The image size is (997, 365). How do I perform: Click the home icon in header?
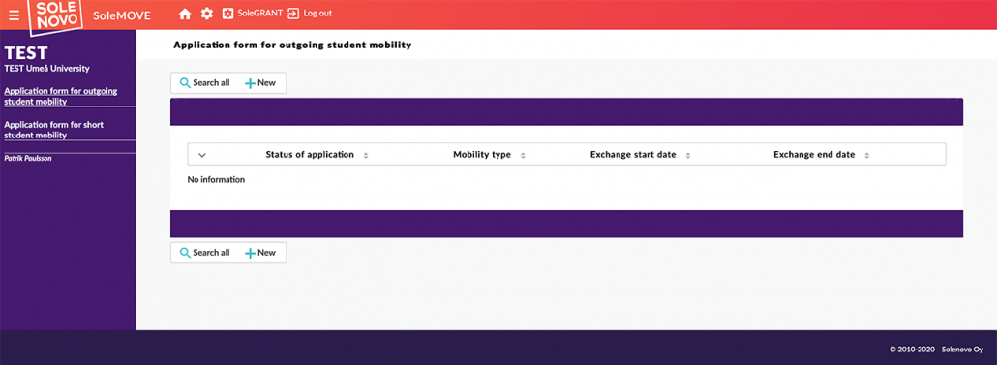pyautogui.click(x=185, y=14)
